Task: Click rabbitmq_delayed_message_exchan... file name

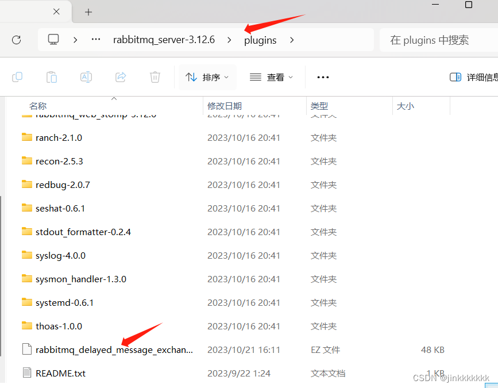Action: point(114,349)
